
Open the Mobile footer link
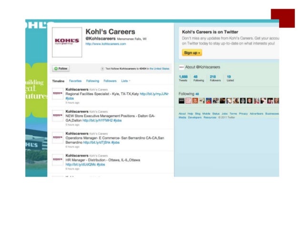coord(206,114)
